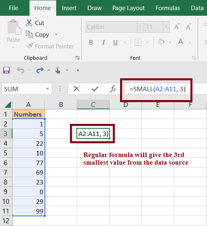207x226 pixels.
Task: Click the Redo arrow icon
Action: tap(40, 70)
